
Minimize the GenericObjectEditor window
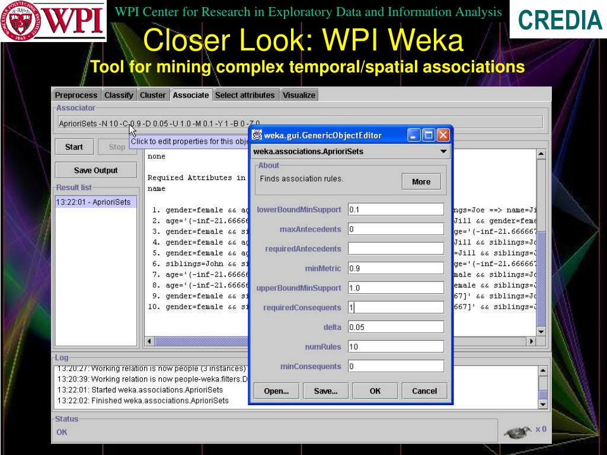(x=414, y=136)
